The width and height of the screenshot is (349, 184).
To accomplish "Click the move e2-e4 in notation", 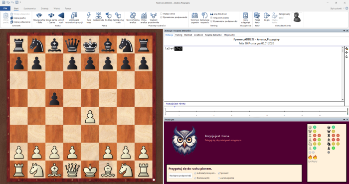I will click(171, 48).
